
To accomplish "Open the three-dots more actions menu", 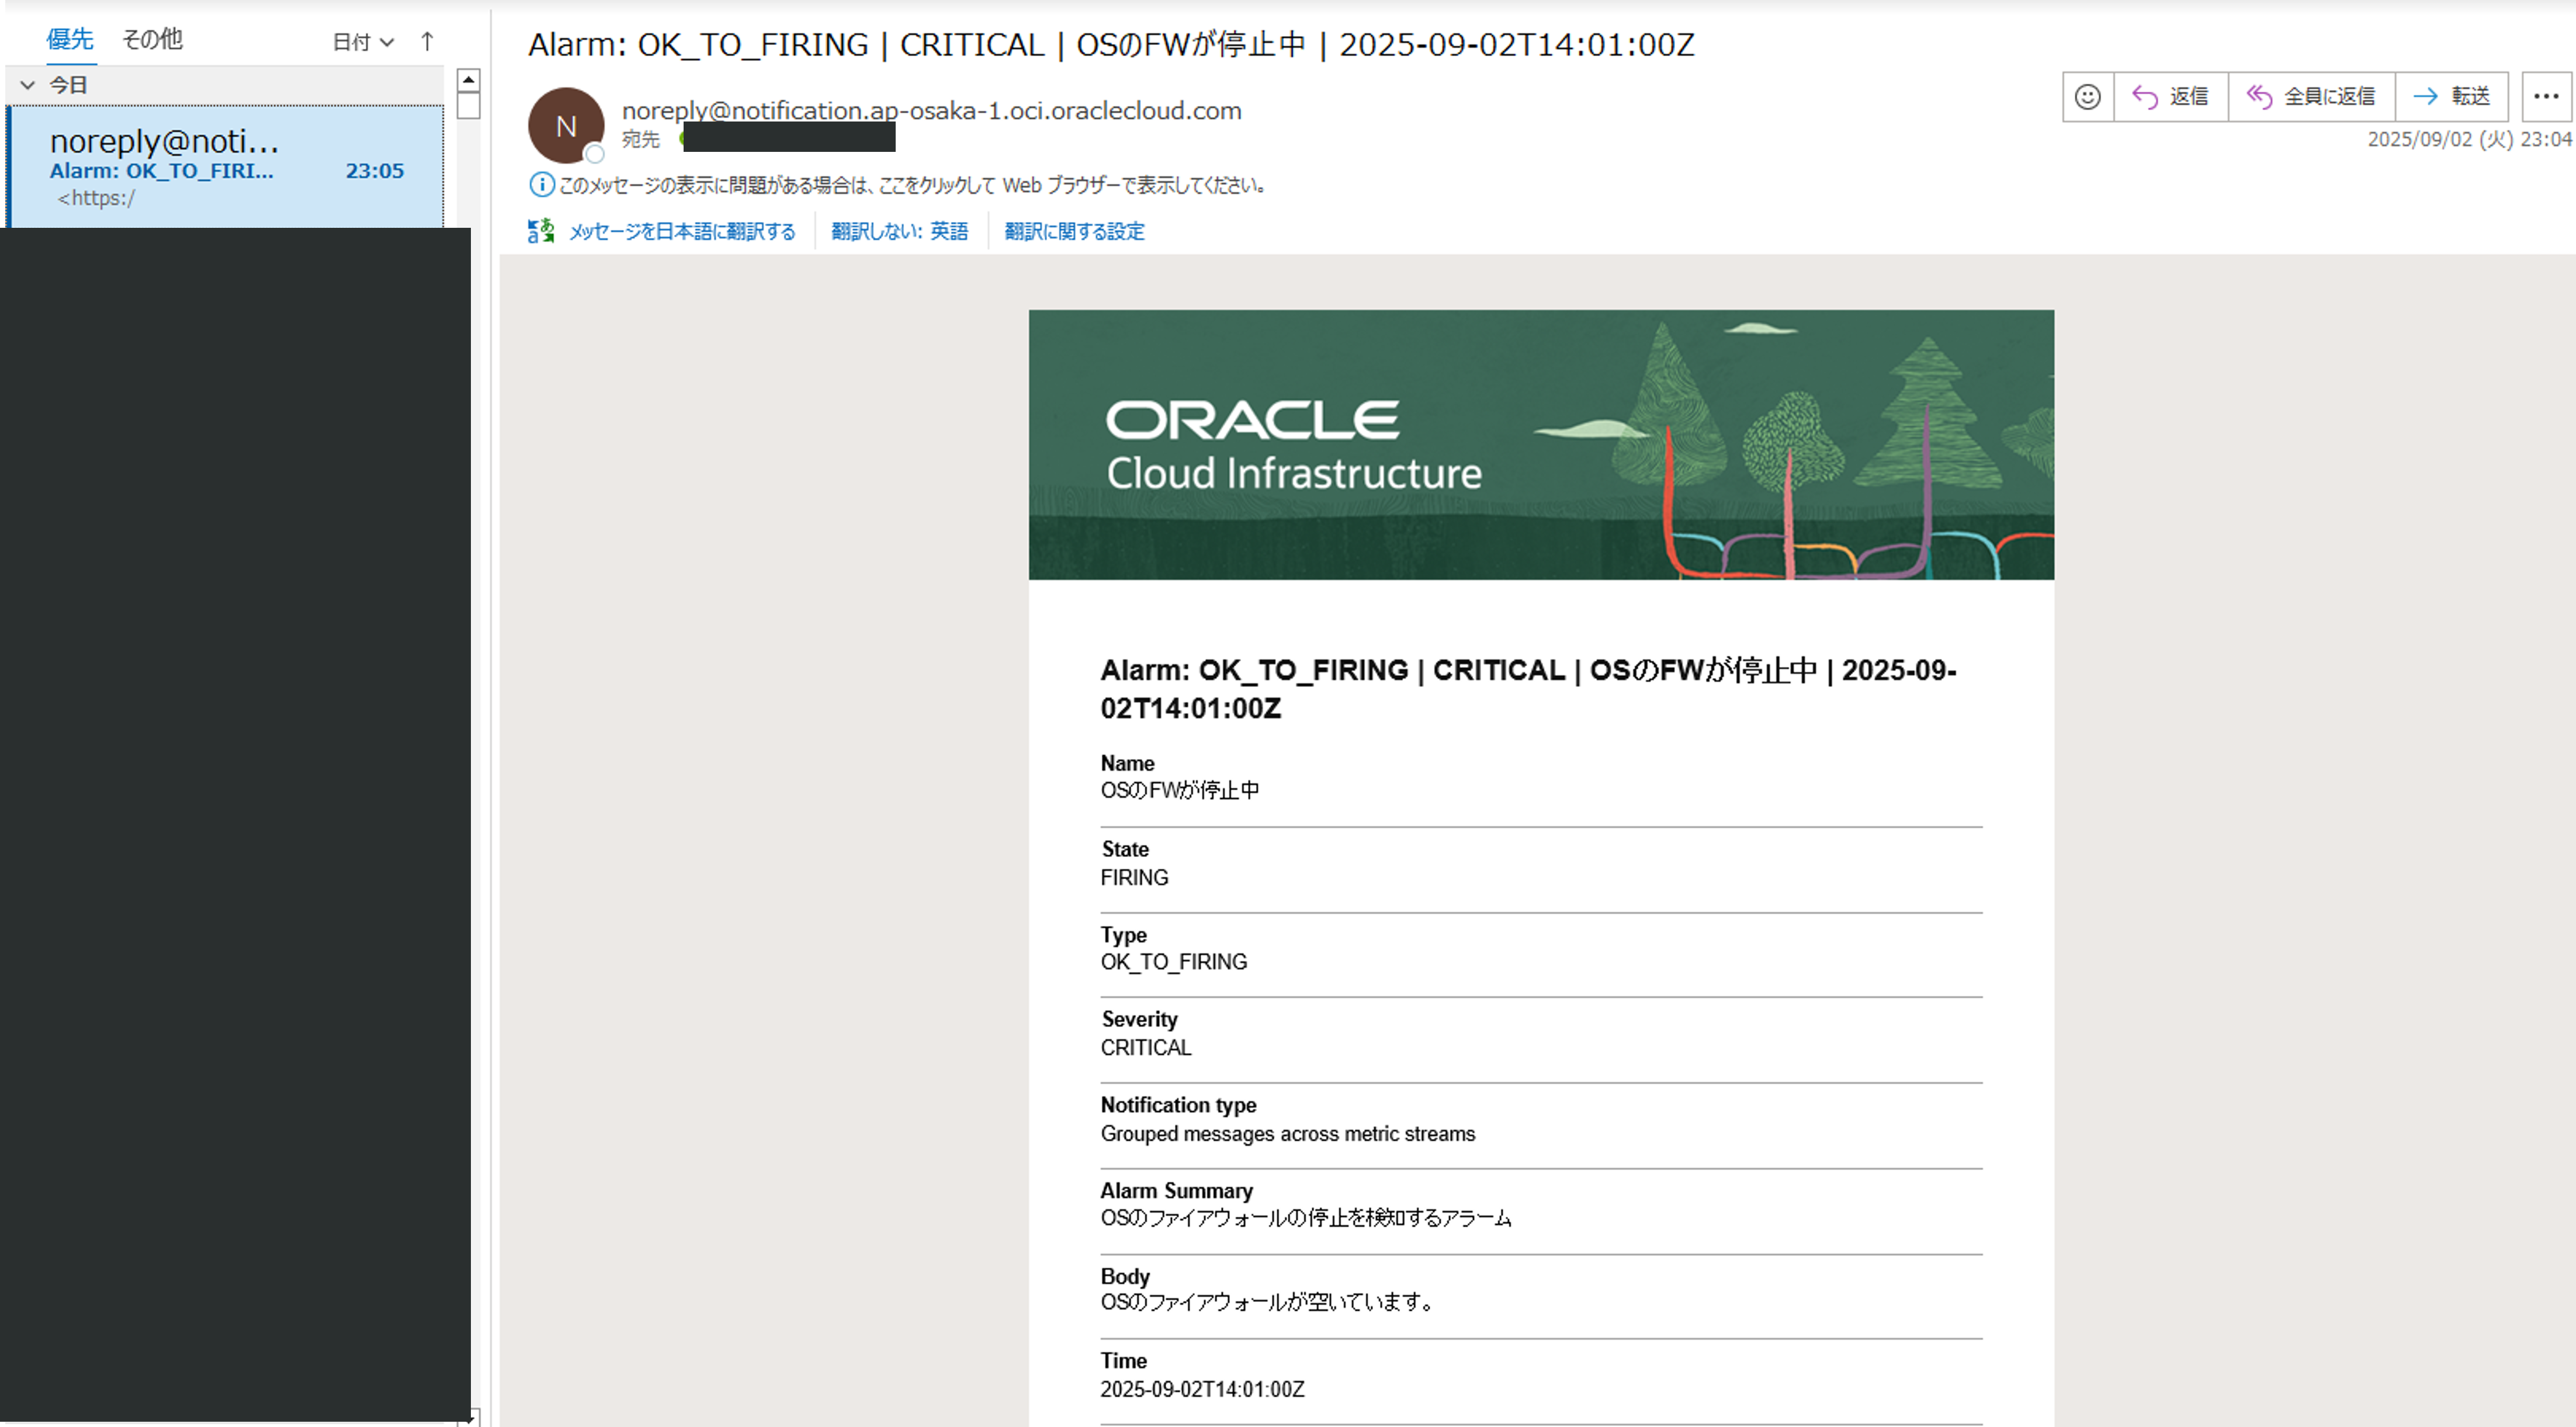I will 2545,97.
